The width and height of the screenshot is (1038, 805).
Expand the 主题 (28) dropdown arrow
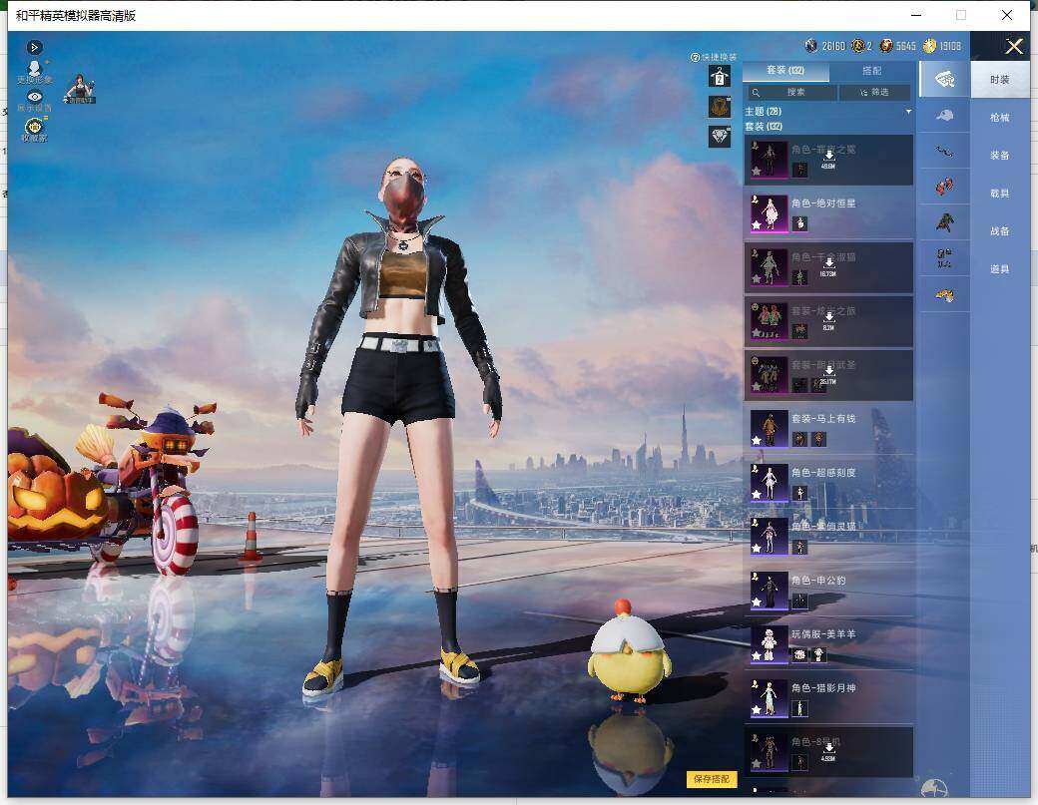908,112
